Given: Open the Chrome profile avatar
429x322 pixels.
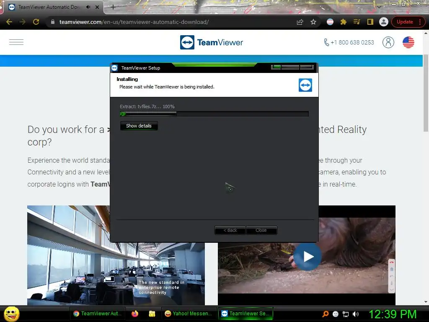Looking at the screenshot, I should pos(384,22).
